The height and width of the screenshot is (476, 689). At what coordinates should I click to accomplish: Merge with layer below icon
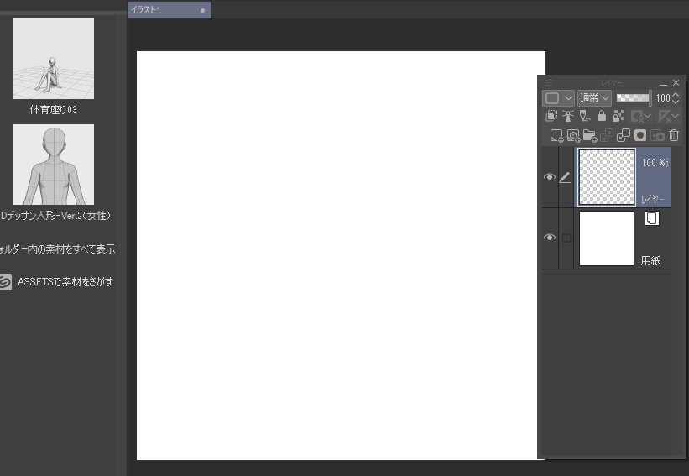(x=624, y=135)
